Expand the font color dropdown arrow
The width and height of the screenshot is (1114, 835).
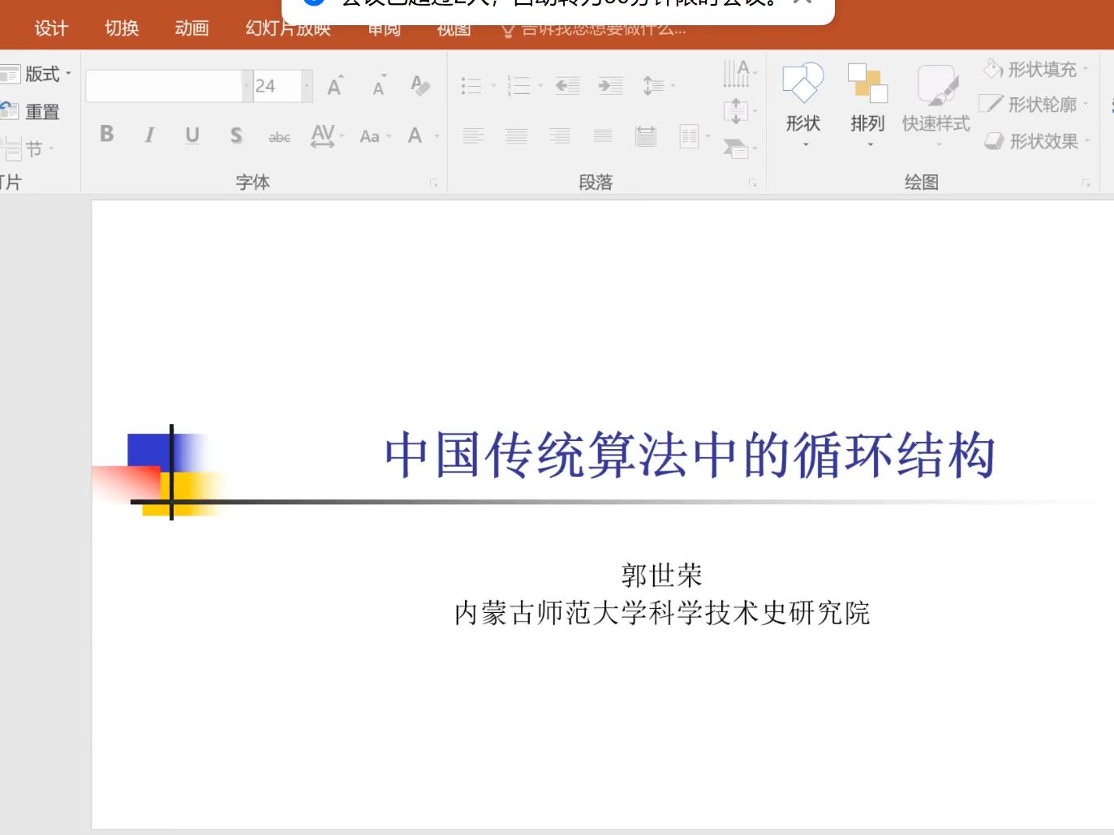437,136
